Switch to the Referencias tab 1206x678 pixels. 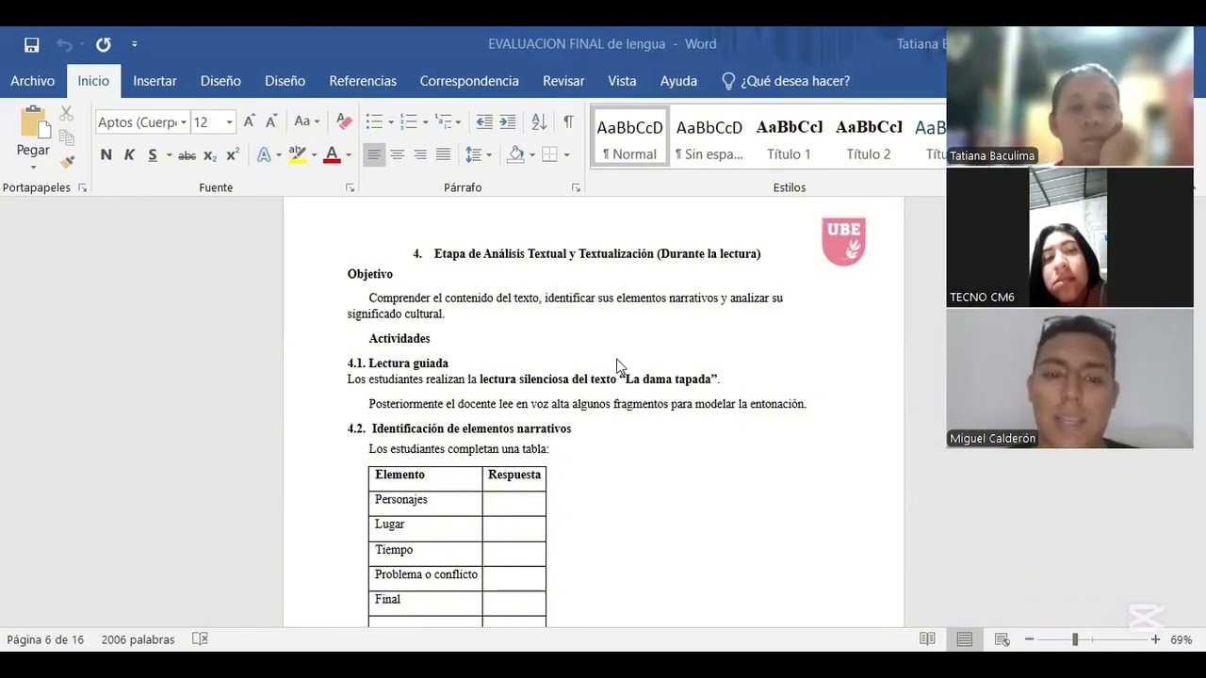coord(363,81)
